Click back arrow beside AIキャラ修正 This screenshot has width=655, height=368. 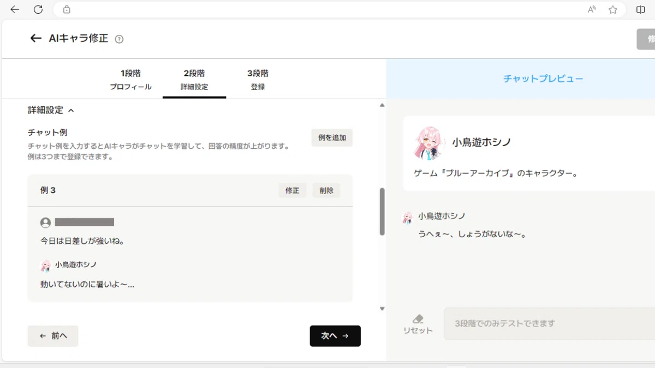pyautogui.click(x=36, y=38)
